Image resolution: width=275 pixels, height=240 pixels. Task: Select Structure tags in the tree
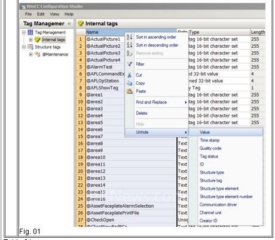point(48,47)
